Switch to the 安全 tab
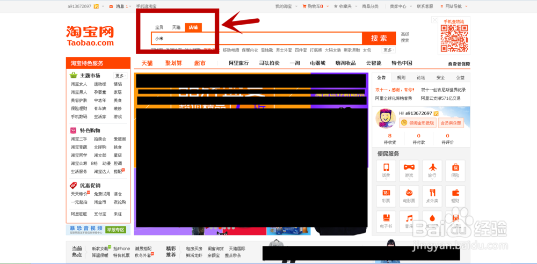Image resolution: width=537 pixels, height=264 pixels. tap(441, 78)
